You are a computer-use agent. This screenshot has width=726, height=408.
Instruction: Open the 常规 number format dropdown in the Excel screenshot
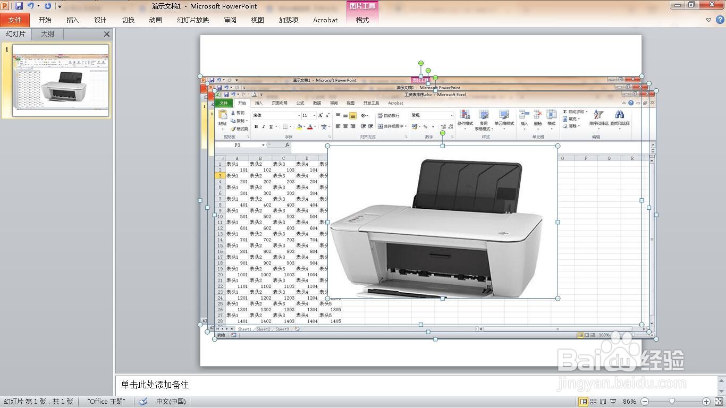tap(451, 115)
